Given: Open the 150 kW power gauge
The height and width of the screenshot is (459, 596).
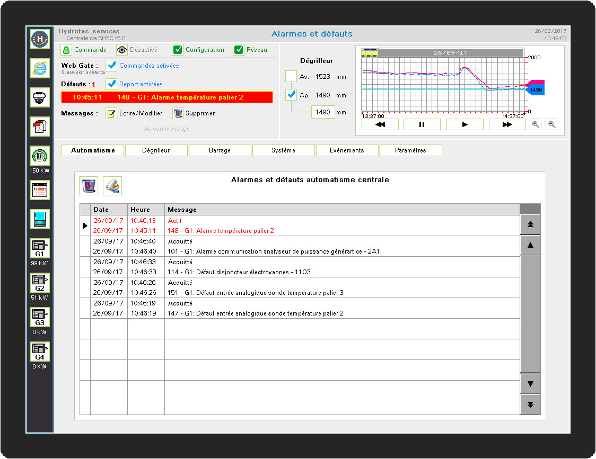Looking at the screenshot, I should pyautogui.click(x=40, y=156).
